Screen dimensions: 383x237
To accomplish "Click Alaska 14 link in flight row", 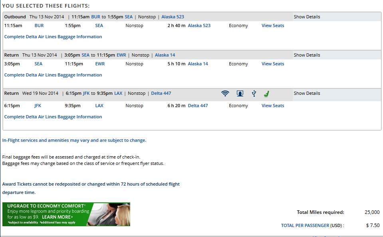I will tap(198, 64).
